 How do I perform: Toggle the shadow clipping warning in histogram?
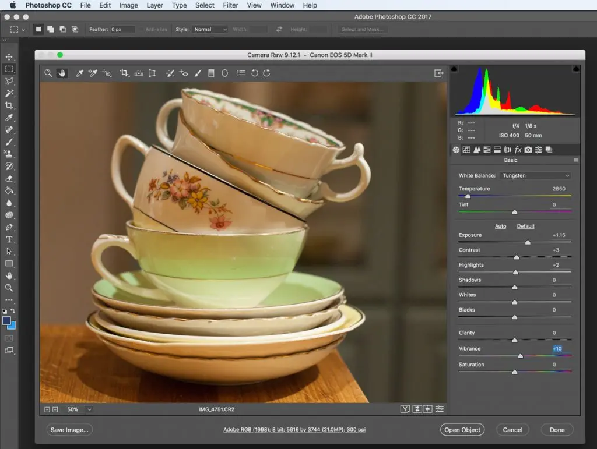(x=455, y=69)
